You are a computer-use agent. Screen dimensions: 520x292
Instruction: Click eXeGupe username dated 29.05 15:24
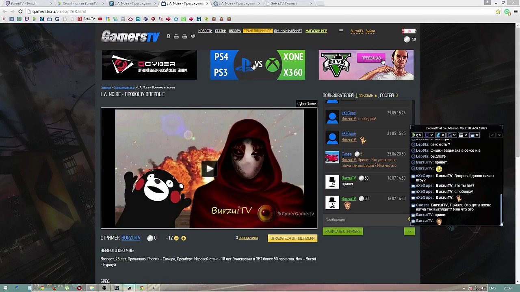349,113
